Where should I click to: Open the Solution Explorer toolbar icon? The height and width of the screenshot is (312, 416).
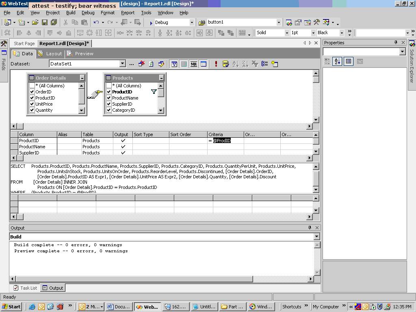point(289,23)
